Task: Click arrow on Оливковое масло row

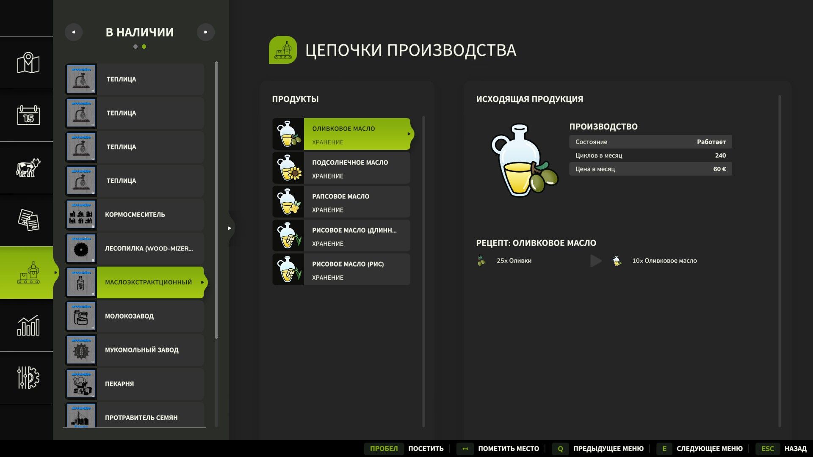Action: pos(409,134)
